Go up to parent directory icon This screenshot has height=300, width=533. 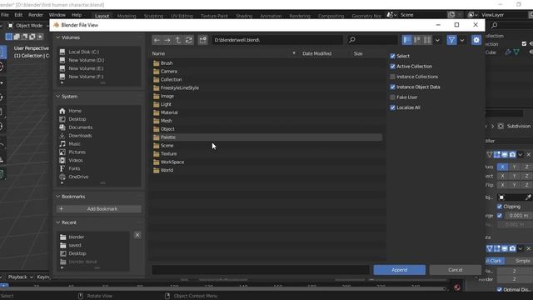point(177,40)
